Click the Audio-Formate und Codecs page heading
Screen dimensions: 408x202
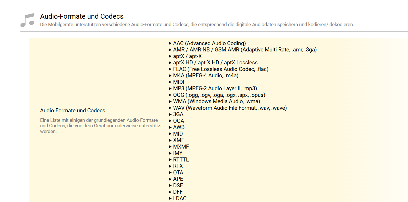click(82, 16)
